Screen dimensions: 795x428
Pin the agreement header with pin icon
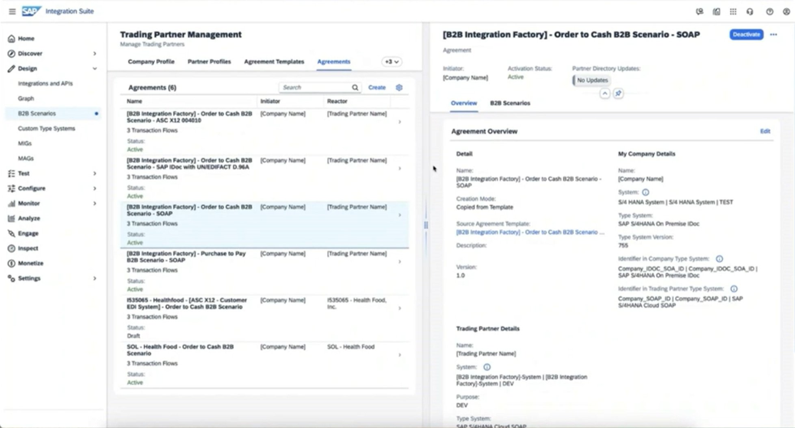click(618, 93)
